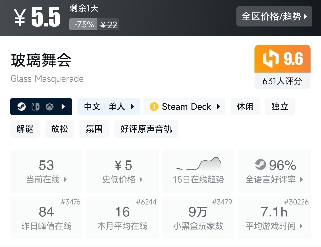The image size is (321, 247).
Task: Select the 休闲 tag
Action: [x=245, y=107]
